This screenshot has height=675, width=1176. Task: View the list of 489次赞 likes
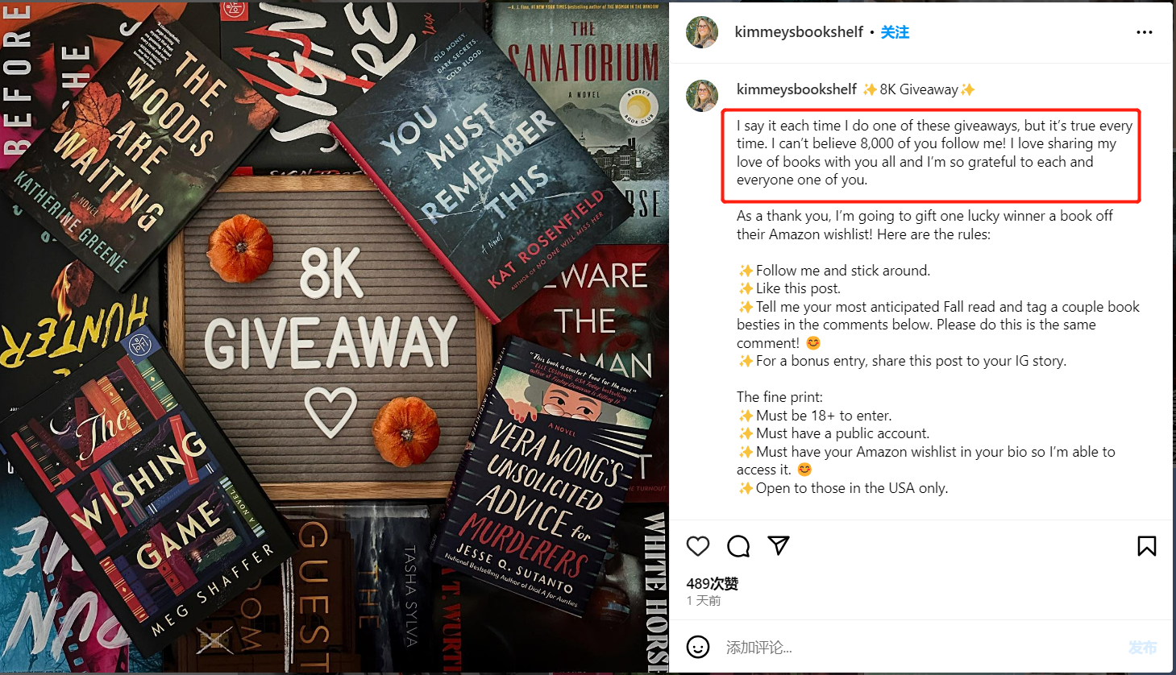(x=713, y=583)
